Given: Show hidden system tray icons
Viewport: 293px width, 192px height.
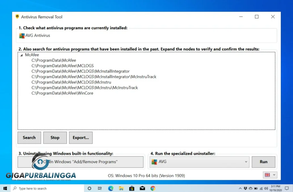Looking at the screenshot, I should point(240,188).
